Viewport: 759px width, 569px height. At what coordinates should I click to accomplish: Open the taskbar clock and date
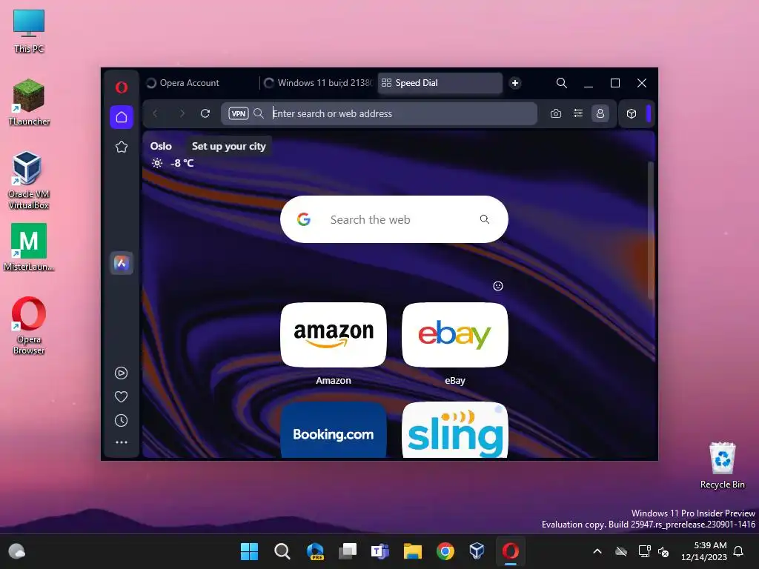(703, 551)
